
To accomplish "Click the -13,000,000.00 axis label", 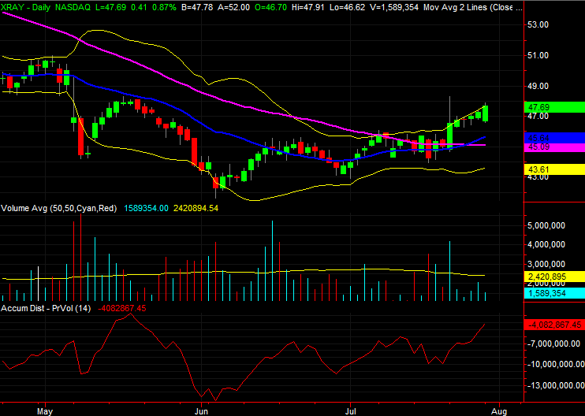I will click(556, 385).
